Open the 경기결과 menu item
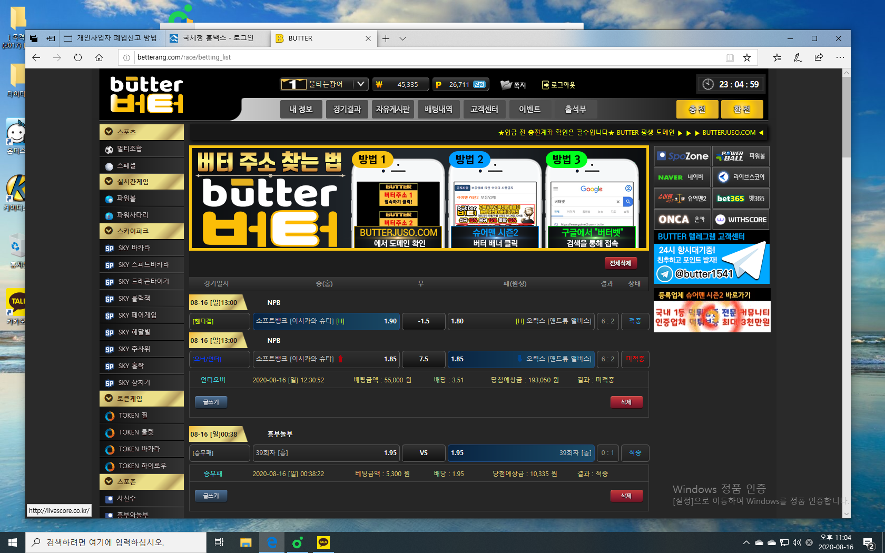Screen dimensions: 885x553 tap(347, 109)
